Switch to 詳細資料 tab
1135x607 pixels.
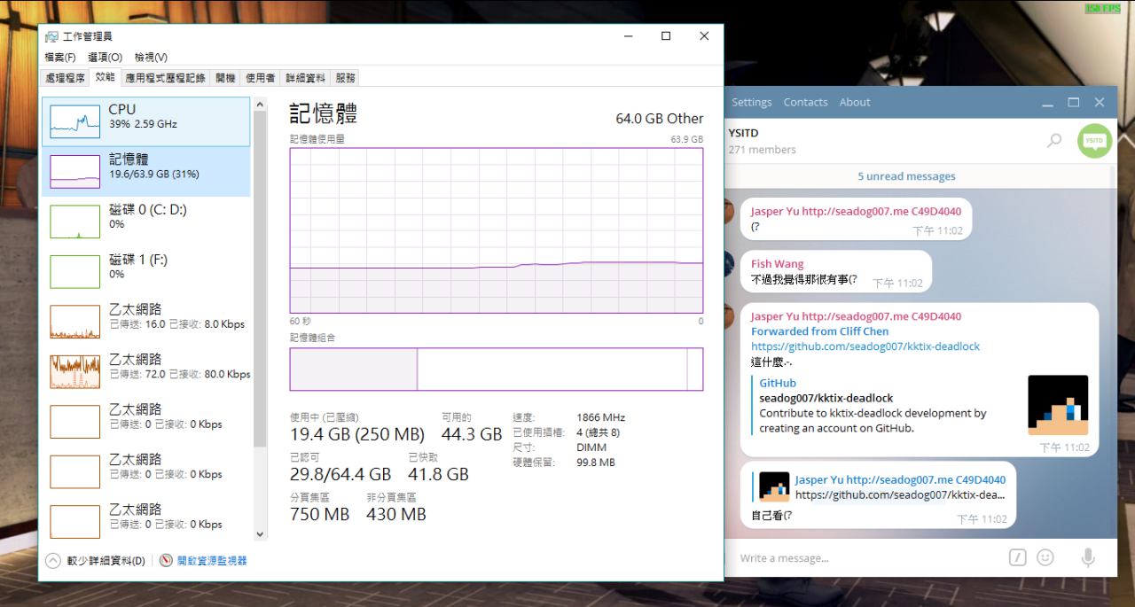coord(305,78)
